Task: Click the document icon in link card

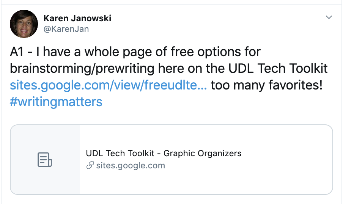Action: 45,160
